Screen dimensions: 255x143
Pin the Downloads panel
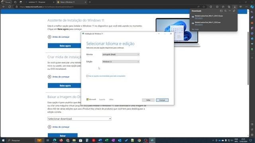point(234,11)
